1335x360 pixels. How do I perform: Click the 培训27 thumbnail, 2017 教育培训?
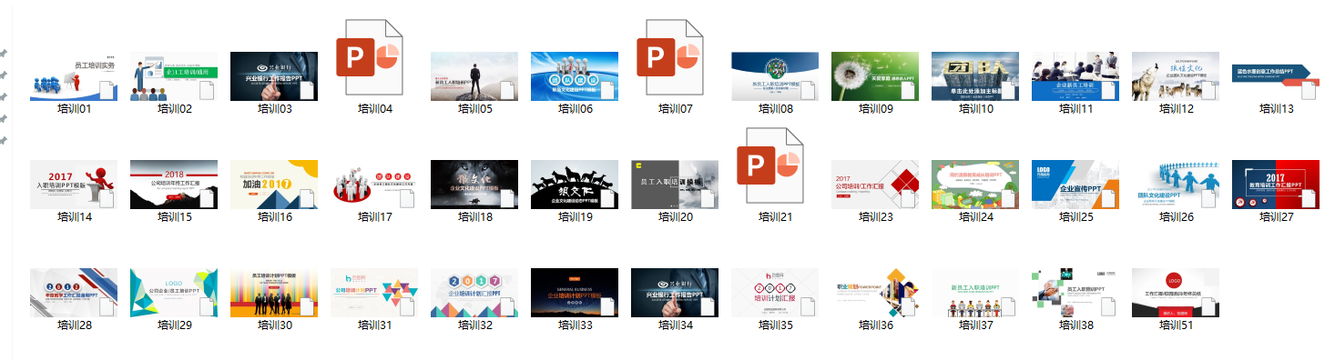pos(1276,185)
